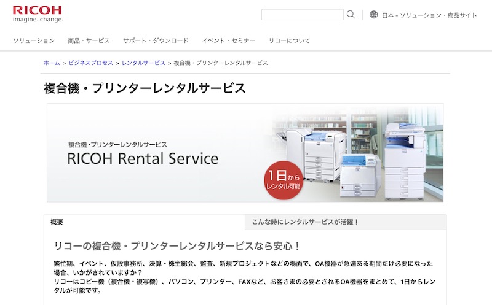Viewport: 492px width, 305px height.
Task: Open the サポート・ダウンロード menu
Action: tap(156, 41)
